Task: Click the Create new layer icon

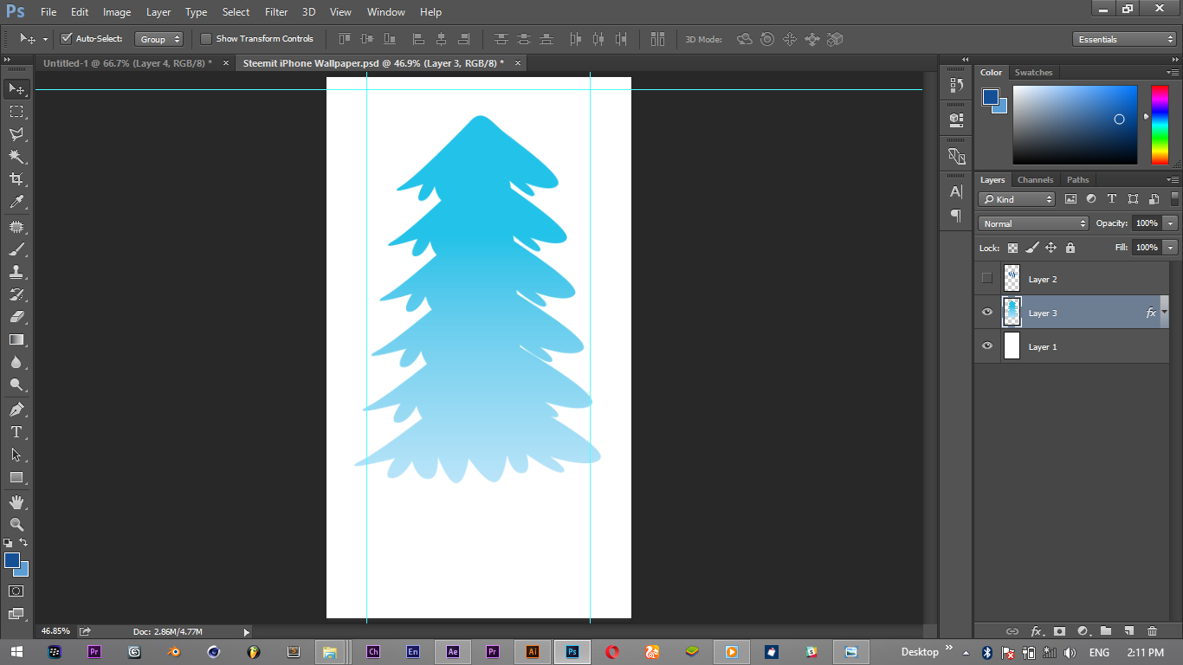Action: (1128, 631)
